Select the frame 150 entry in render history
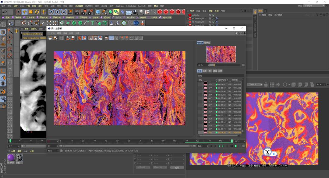This screenshot has height=178, width=329. tap(210, 133)
